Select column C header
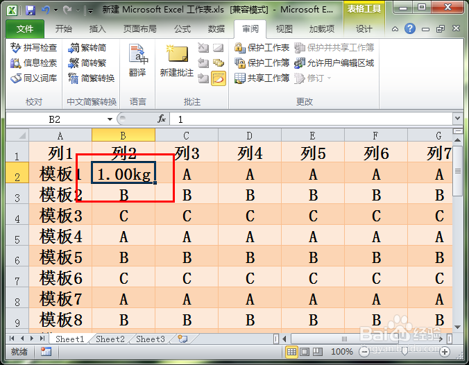 click(x=187, y=135)
